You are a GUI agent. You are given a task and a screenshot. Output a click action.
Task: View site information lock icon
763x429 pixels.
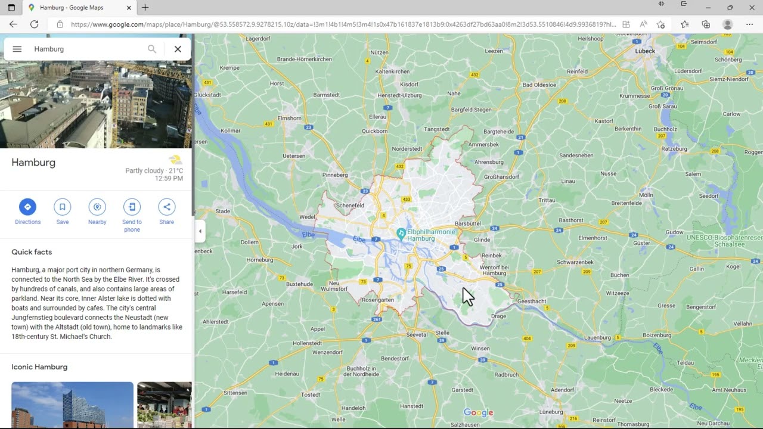click(x=60, y=24)
